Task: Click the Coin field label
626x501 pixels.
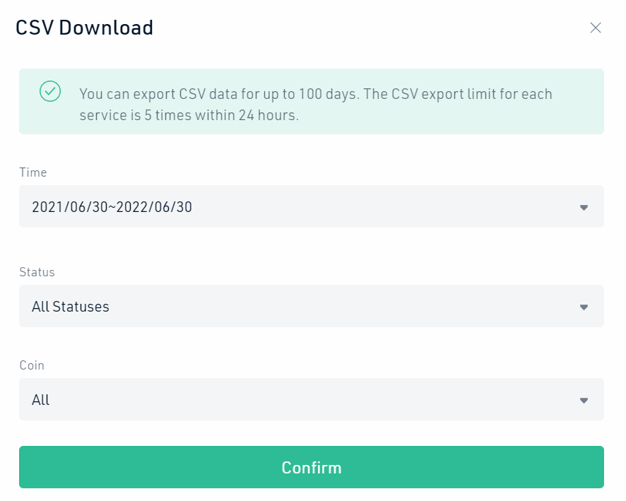Action: [x=32, y=365]
